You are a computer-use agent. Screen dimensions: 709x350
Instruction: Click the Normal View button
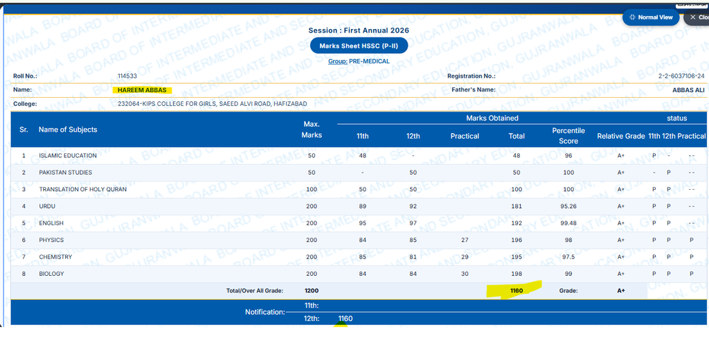point(651,17)
